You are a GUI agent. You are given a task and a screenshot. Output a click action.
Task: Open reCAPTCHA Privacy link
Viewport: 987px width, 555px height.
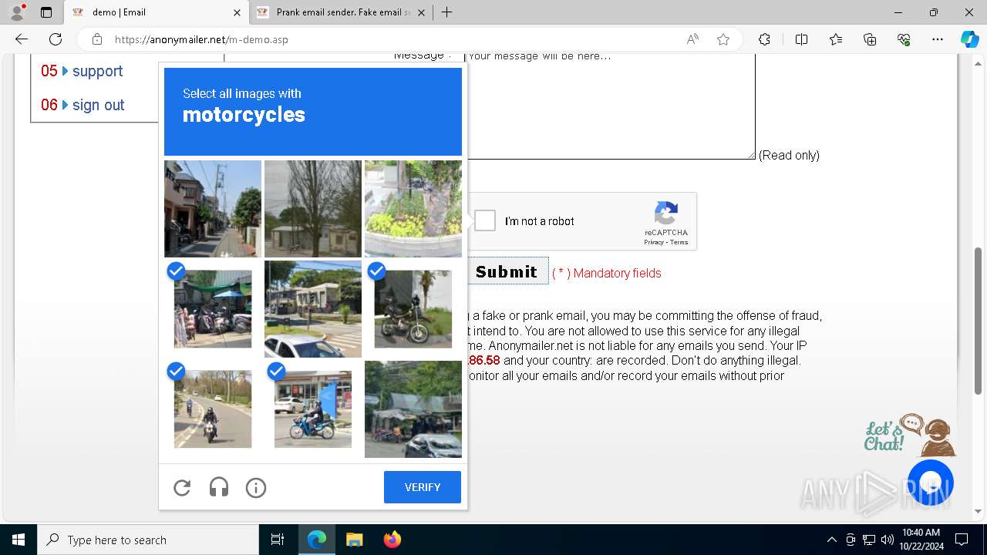[x=654, y=242]
